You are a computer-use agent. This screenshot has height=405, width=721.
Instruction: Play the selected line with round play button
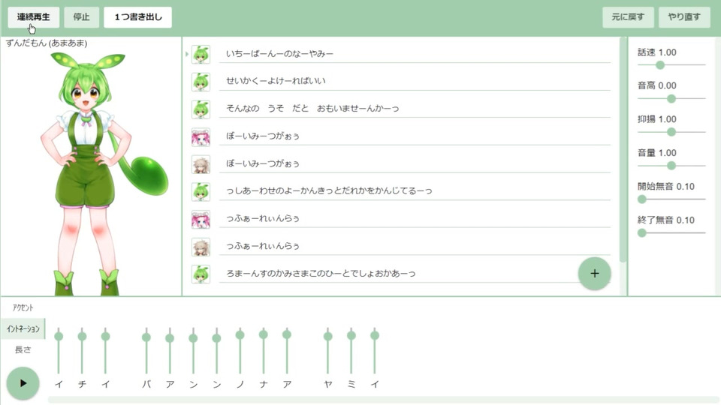[x=23, y=383]
